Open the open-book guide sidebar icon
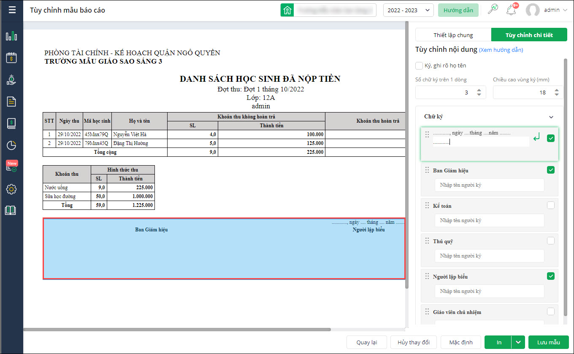 pyautogui.click(x=11, y=211)
